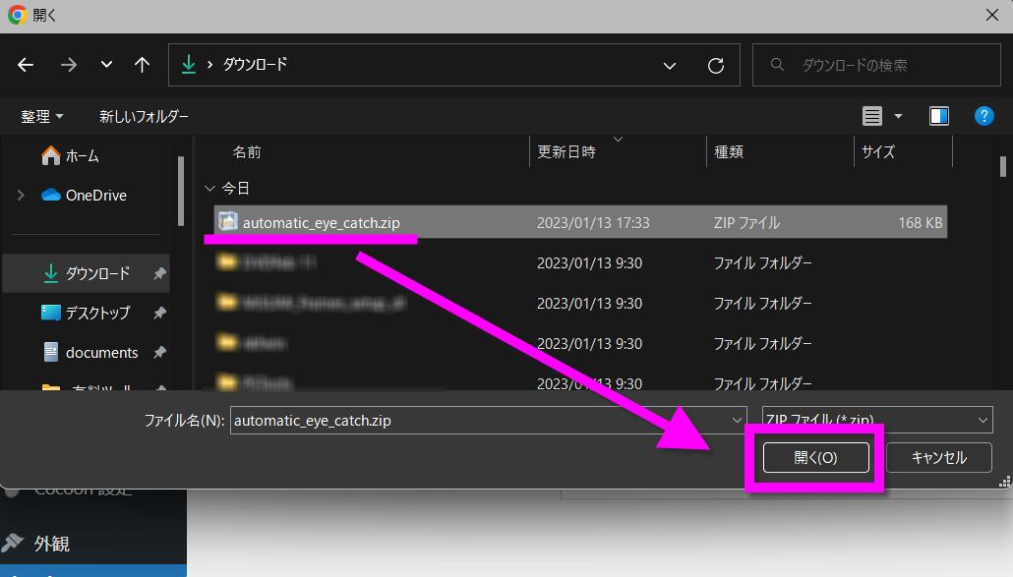Change the view layout icon
This screenshot has width=1013, height=577.
(x=872, y=116)
